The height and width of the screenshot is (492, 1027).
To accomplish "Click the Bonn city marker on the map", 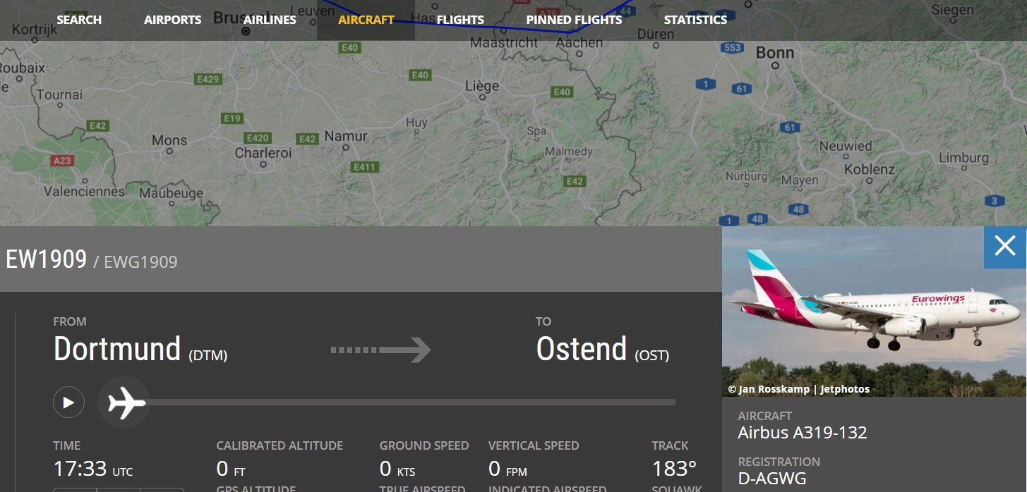I will (775, 65).
